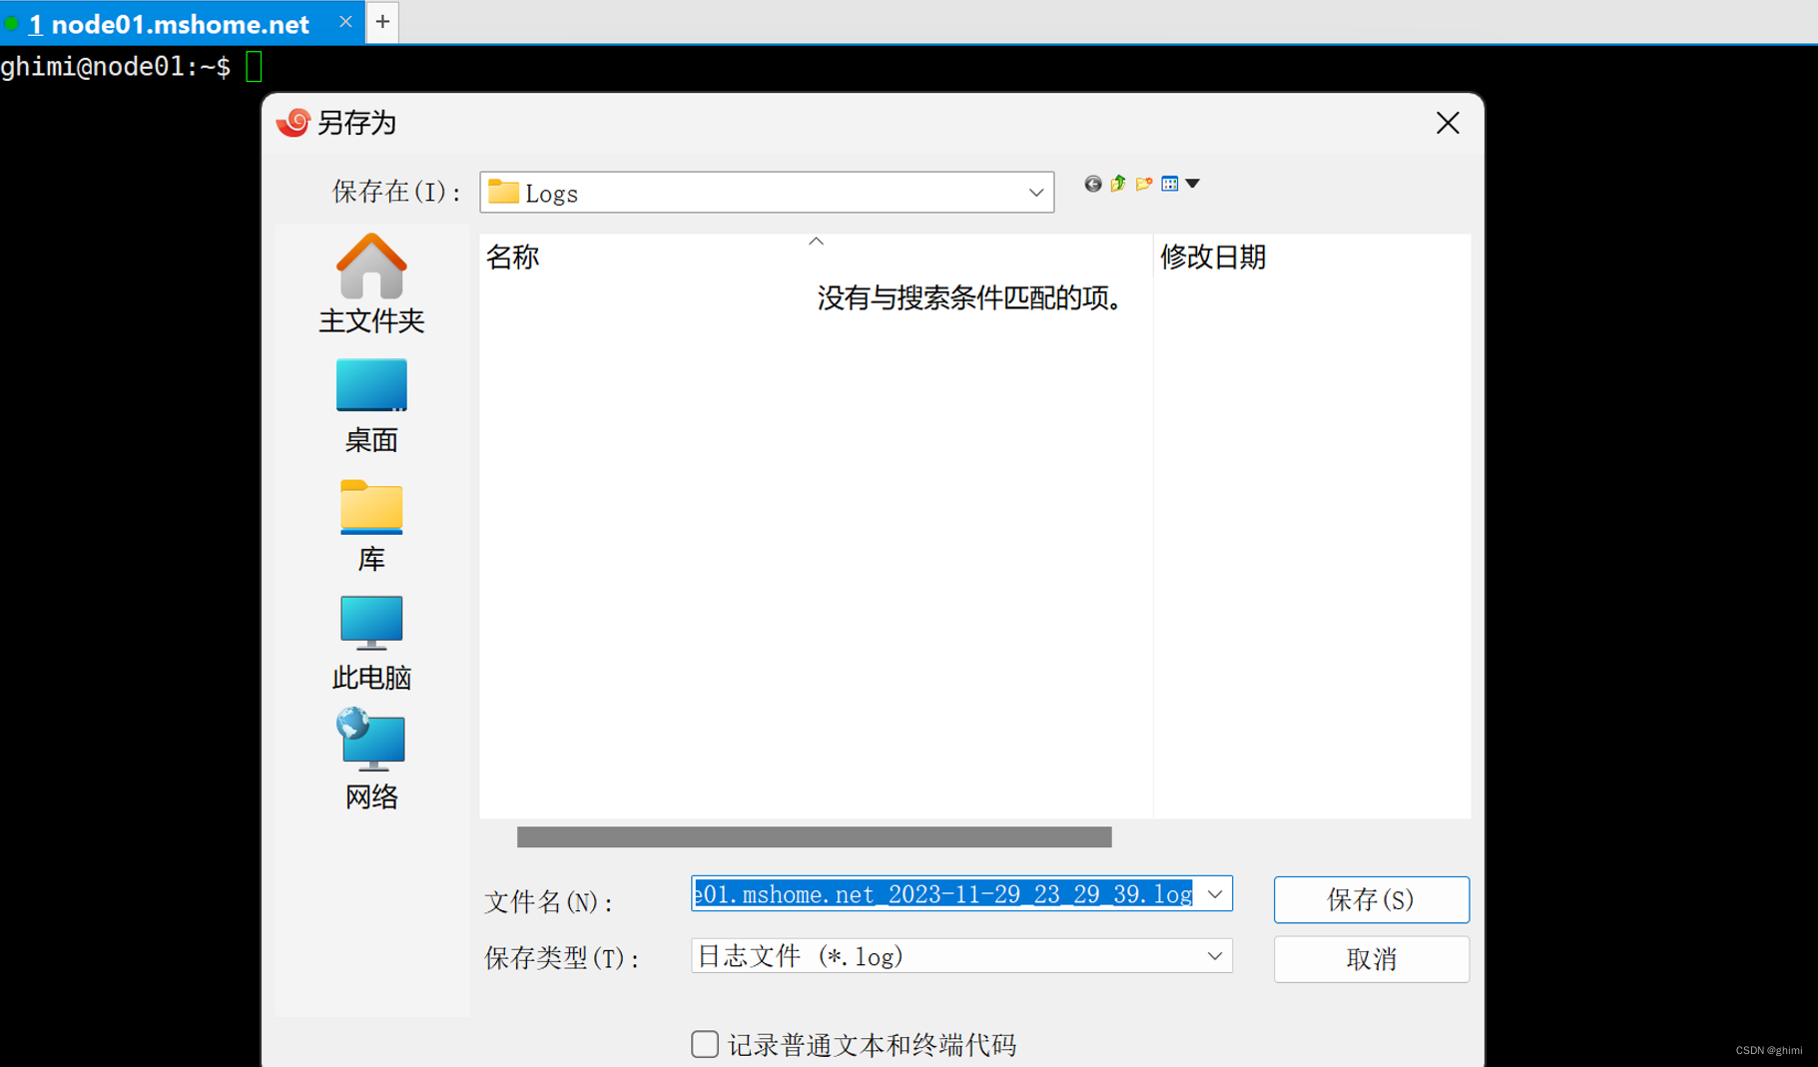
Task: Open the 库 libraries location
Action: point(371,526)
